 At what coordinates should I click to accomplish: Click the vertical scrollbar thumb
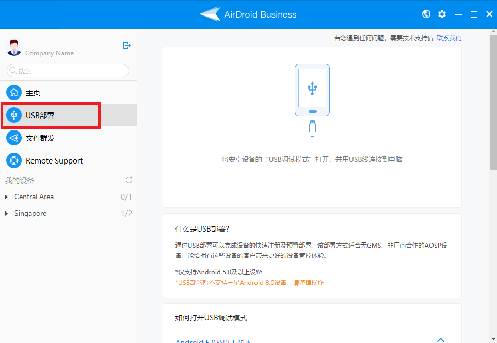point(493,102)
